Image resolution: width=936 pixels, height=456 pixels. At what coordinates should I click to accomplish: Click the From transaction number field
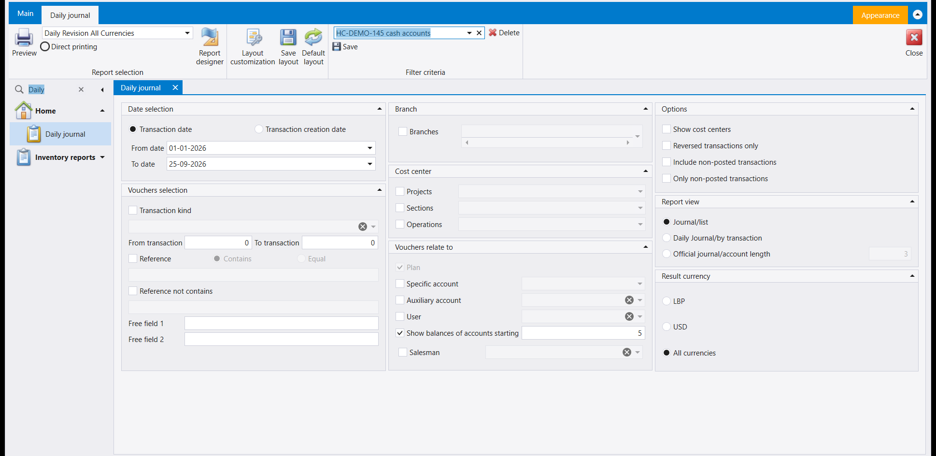pyautogui.click(x=218, y=242)
